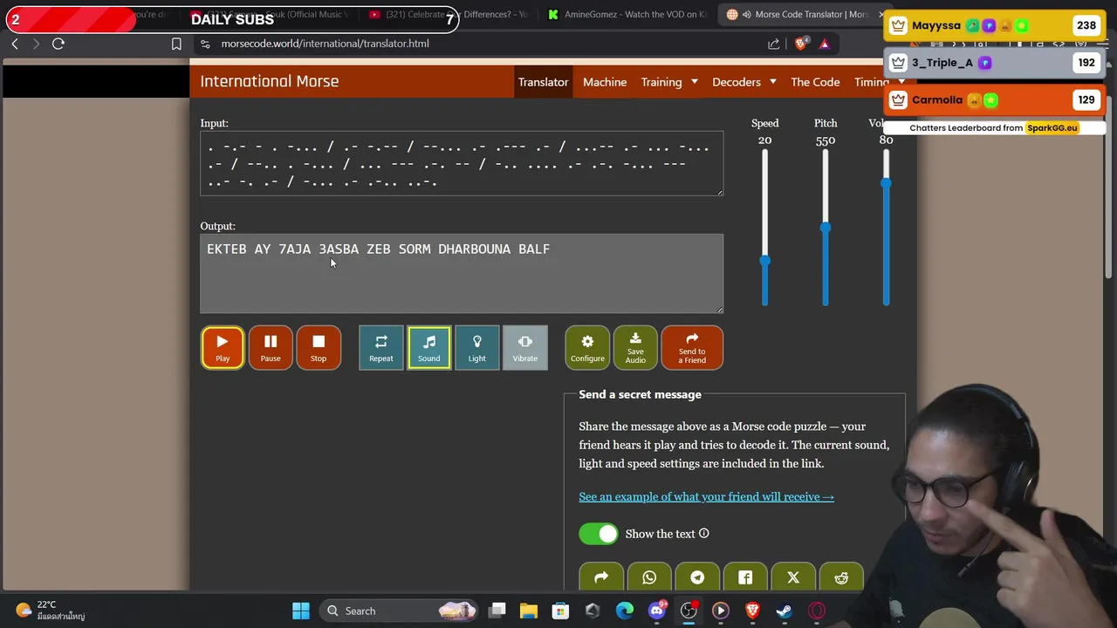The height and width of the screenshot is (628, 1117).
Task: Switch to Morse Code Translator tab
Action: click(803, 14)
